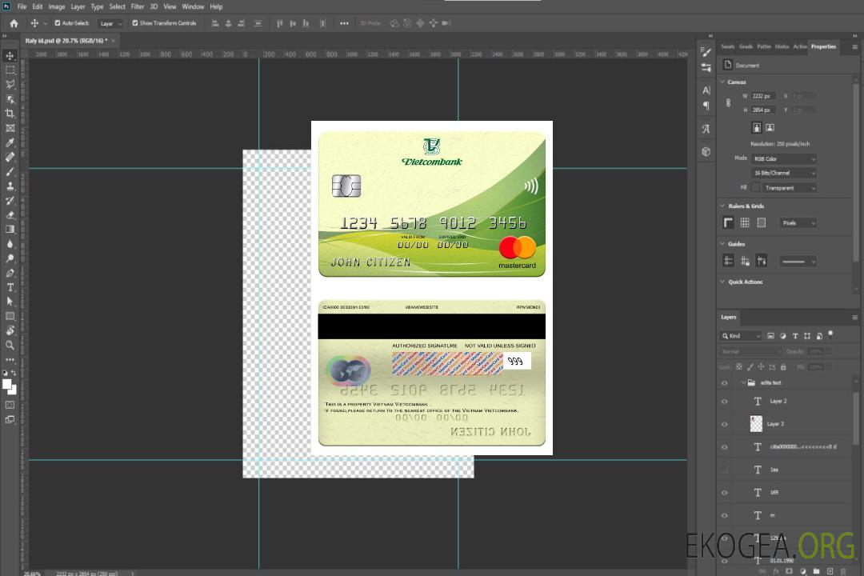Open the Character panel icon

click(x=706, y=90)
